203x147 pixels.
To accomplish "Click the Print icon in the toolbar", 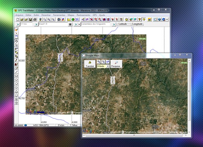I will [x=35, y=19].
